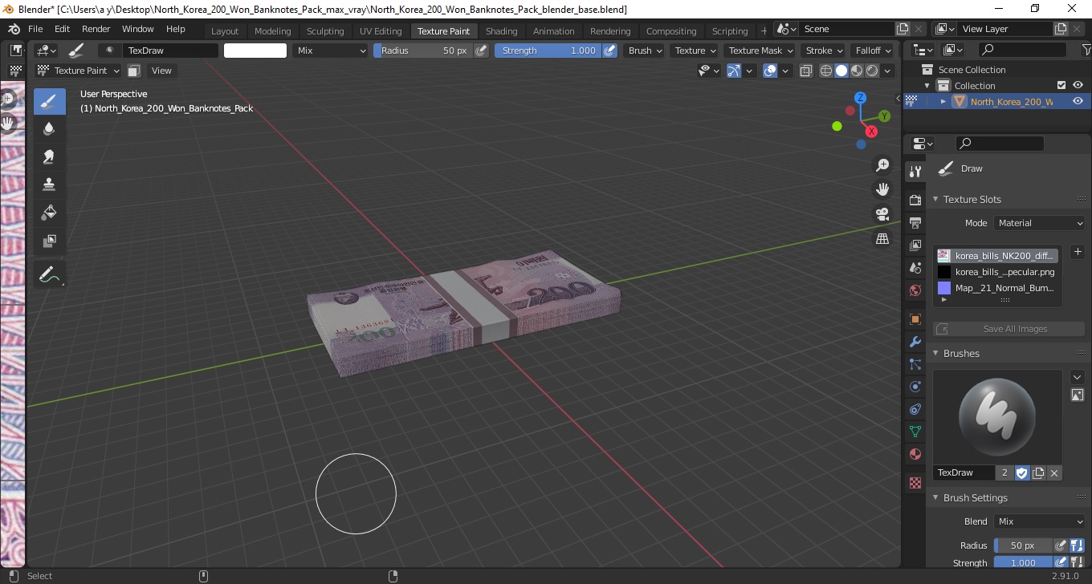The height and width of the screenshot is (584, 1092).
Task: Toggle paint mask button next to mode
Action: click(x=134, y=71)
